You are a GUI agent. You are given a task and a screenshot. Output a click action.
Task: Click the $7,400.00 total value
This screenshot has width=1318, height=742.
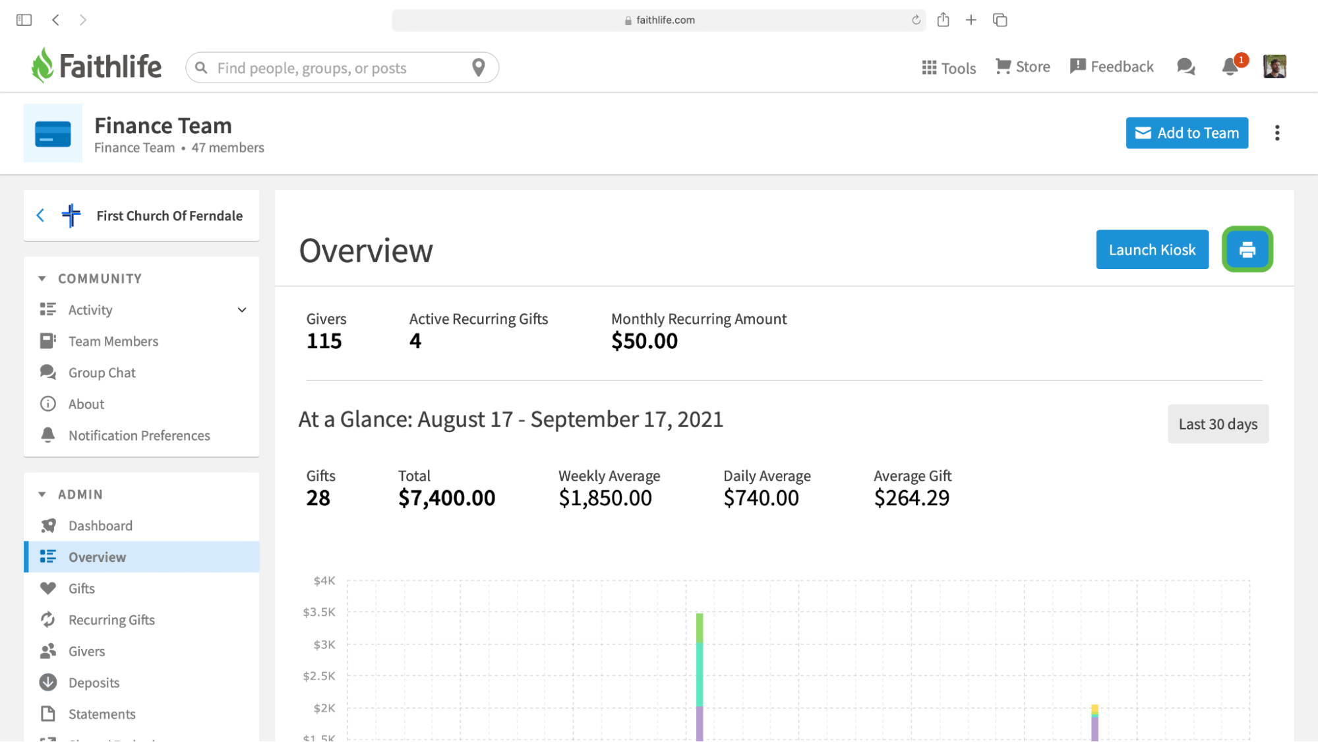446,498
